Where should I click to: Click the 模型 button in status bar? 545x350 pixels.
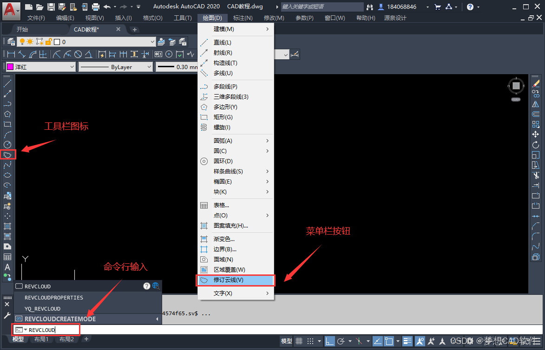point(286,341)
